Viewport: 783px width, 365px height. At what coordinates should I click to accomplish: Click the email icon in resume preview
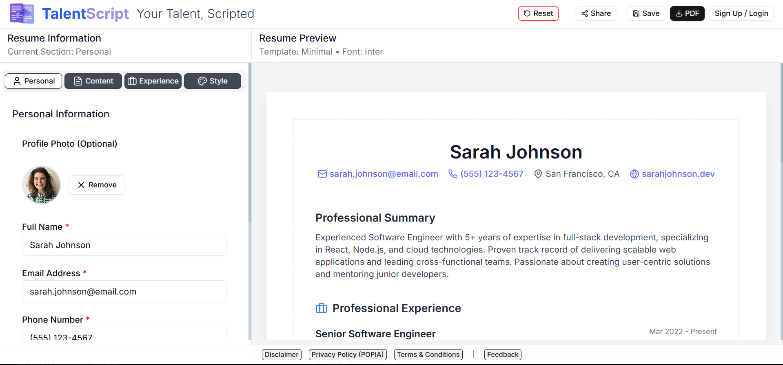click(322, 174)
